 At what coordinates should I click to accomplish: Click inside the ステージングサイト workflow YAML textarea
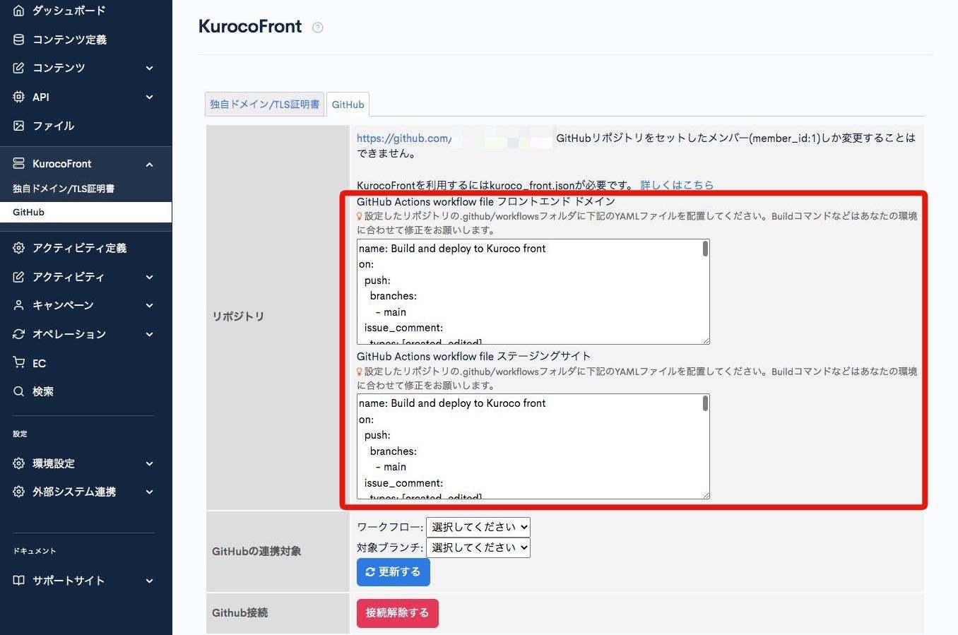click(533, 446)
